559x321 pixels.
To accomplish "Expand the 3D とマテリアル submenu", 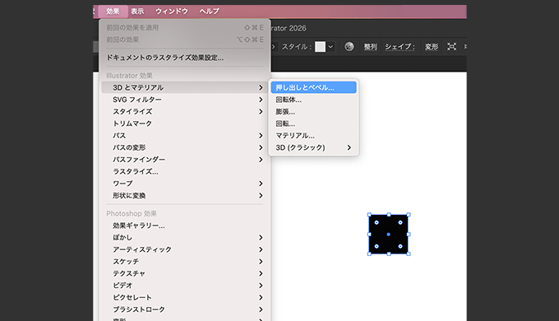I will click(185, 87).
